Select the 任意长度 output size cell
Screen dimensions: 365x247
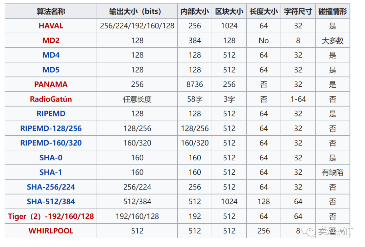[x=137, y=99]
